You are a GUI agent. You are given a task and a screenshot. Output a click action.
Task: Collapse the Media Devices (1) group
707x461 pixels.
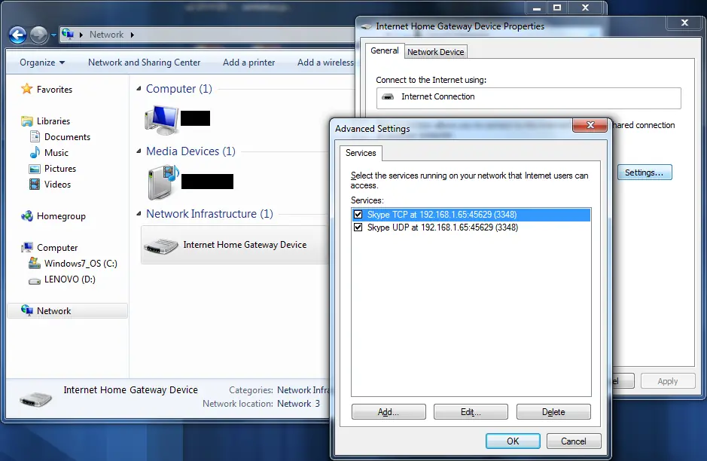[139, 151]
